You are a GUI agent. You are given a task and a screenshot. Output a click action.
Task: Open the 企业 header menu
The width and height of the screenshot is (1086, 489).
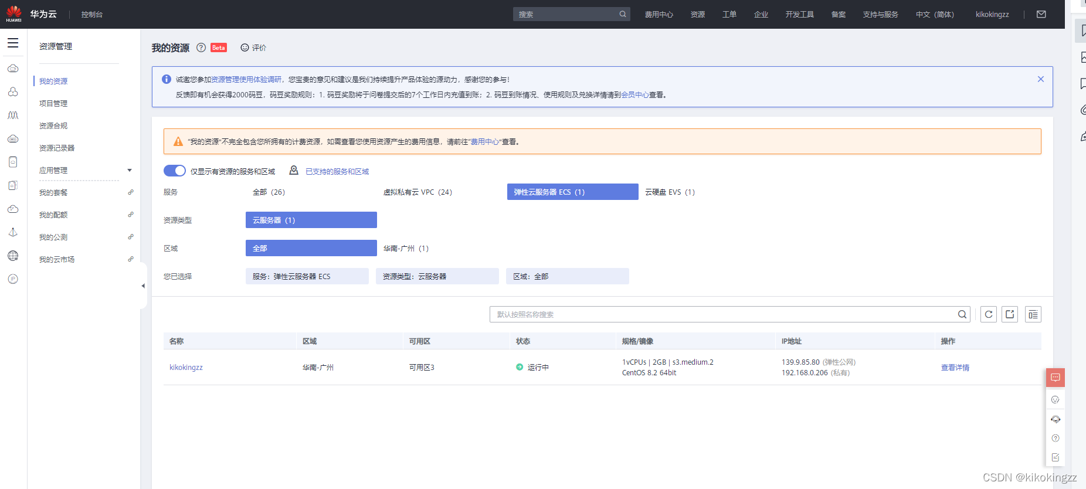click(761, 15)
